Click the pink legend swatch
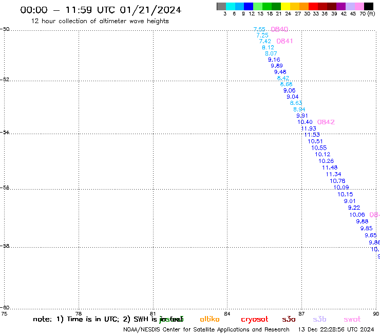380x334 pixels. click(x=359, y=6)
